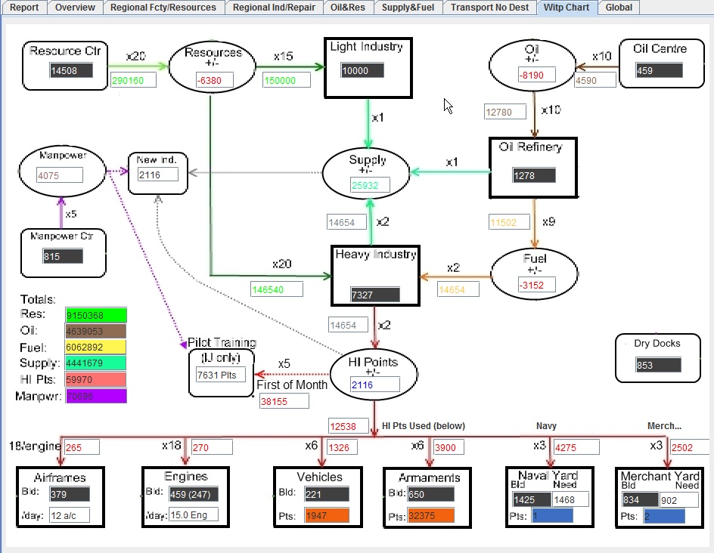The height and width of the screenshot is (553, 714).
Task: Click the Witp Chart tab
Action: (567, 8)
